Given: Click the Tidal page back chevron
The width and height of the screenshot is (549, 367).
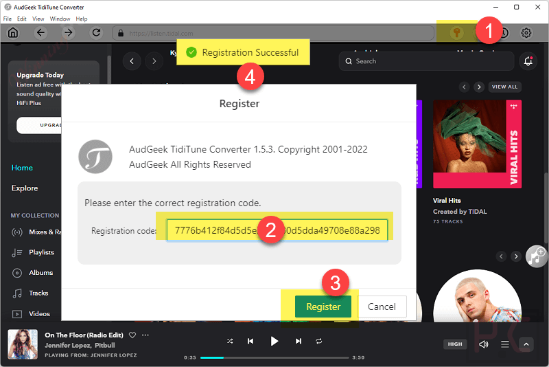Looking at the screenshot, I should click(x=132, y=61).
